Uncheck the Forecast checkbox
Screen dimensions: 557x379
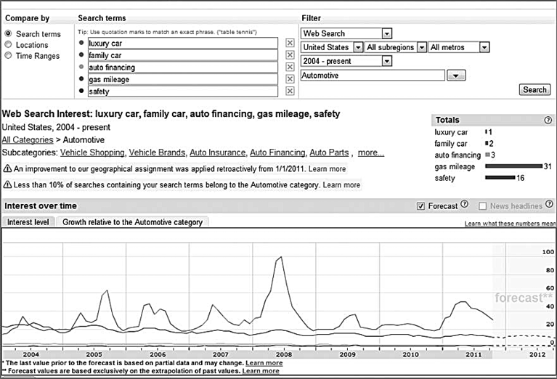[420, 206]
